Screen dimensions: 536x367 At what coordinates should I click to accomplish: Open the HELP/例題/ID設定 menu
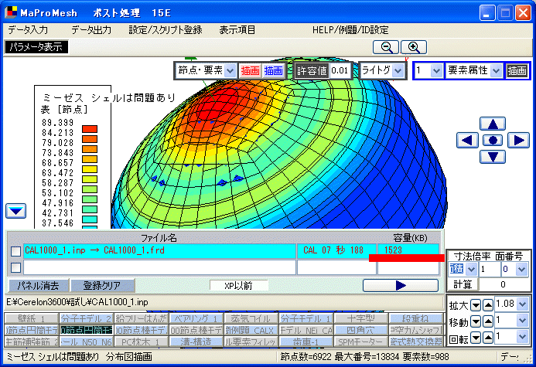coord(350,30)
